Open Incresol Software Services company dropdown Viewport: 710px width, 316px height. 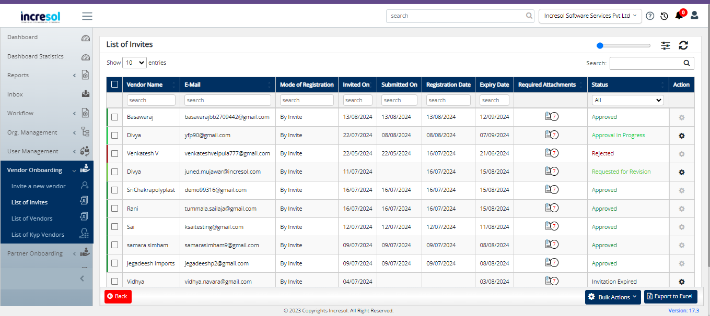590,16
